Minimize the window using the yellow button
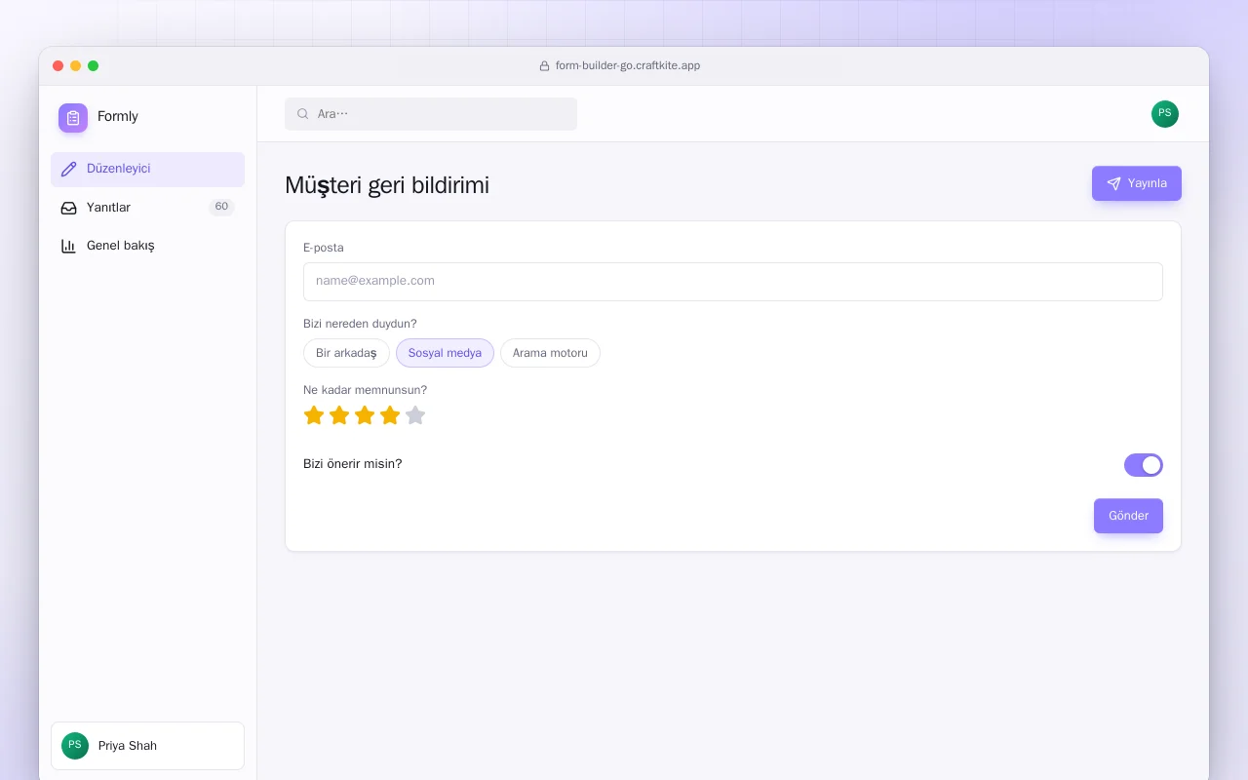The width and height of the screenshot is (1248, 780). (x=76, y=66)
